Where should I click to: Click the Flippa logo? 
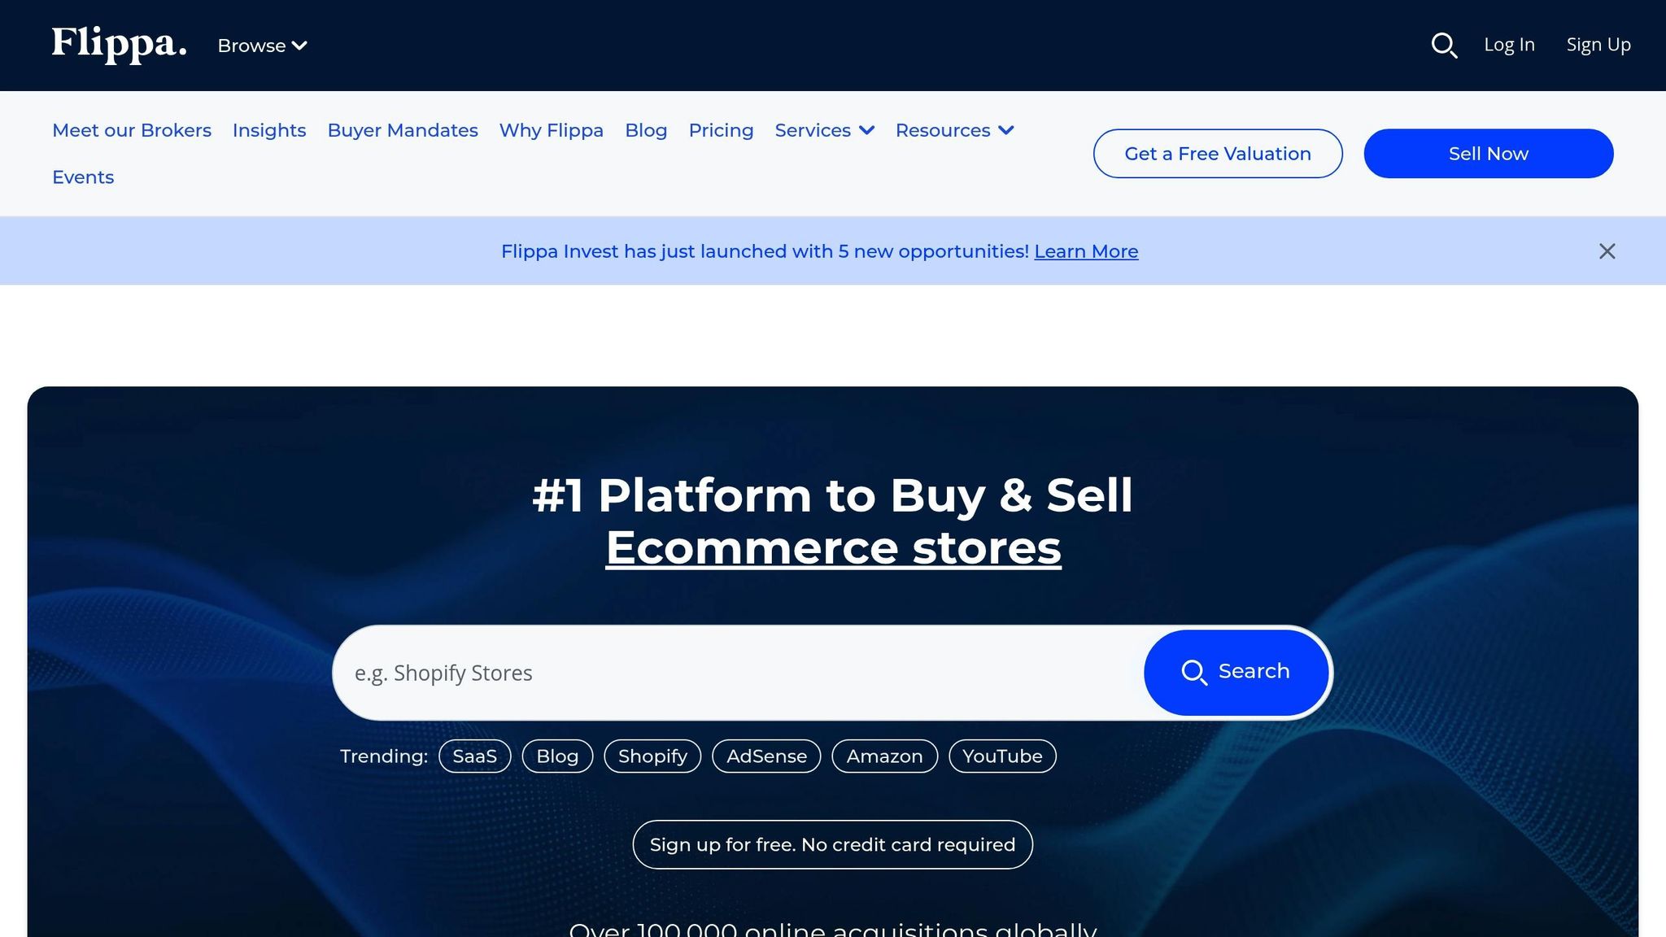(x=120, y=45)
